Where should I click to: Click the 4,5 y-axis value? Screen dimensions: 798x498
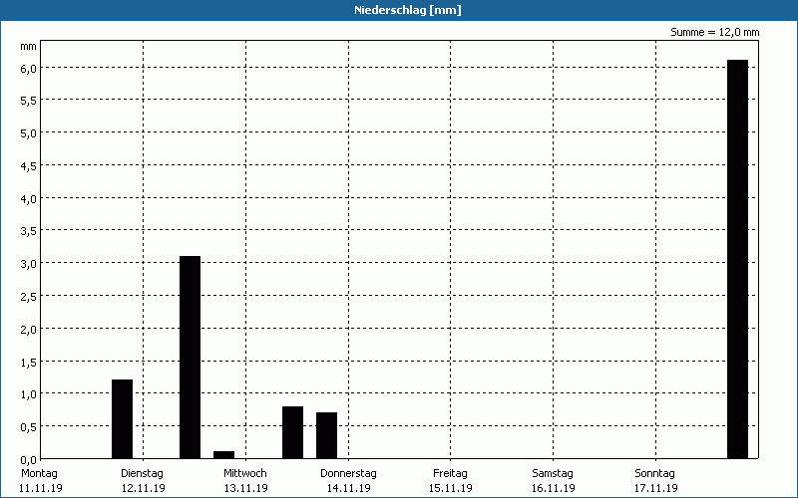29,166
